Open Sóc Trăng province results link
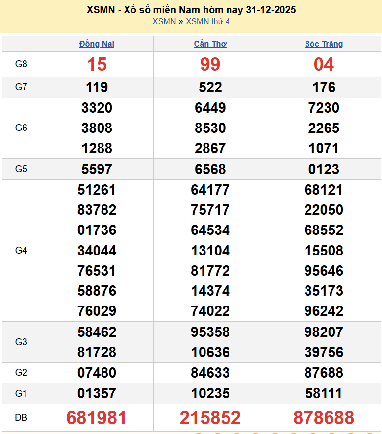382x434 pixels. [x=324, y=44]
